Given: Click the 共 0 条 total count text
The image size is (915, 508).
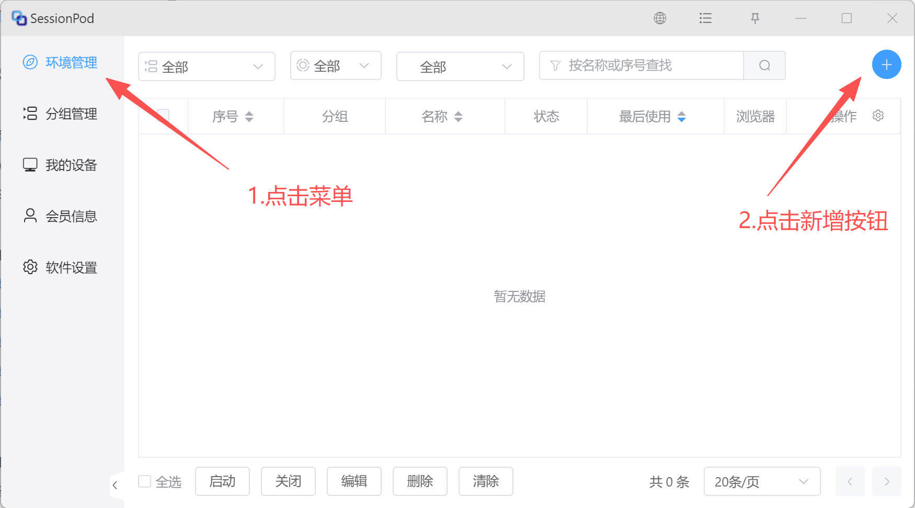Looking at the screenshot, I should point(669,482).
